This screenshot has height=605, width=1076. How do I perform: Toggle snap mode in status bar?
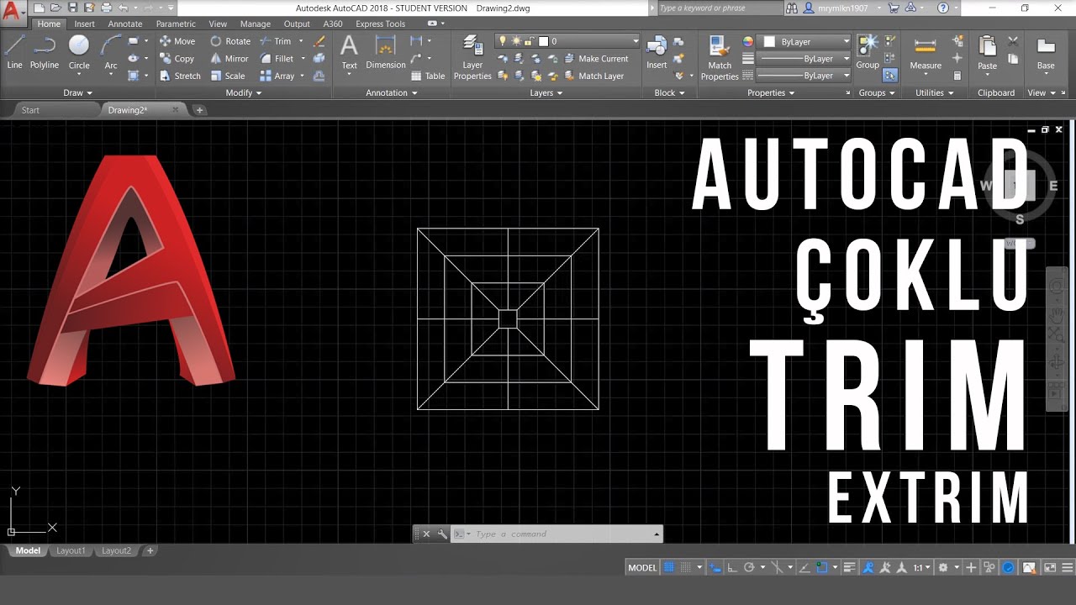pos(687,567)
